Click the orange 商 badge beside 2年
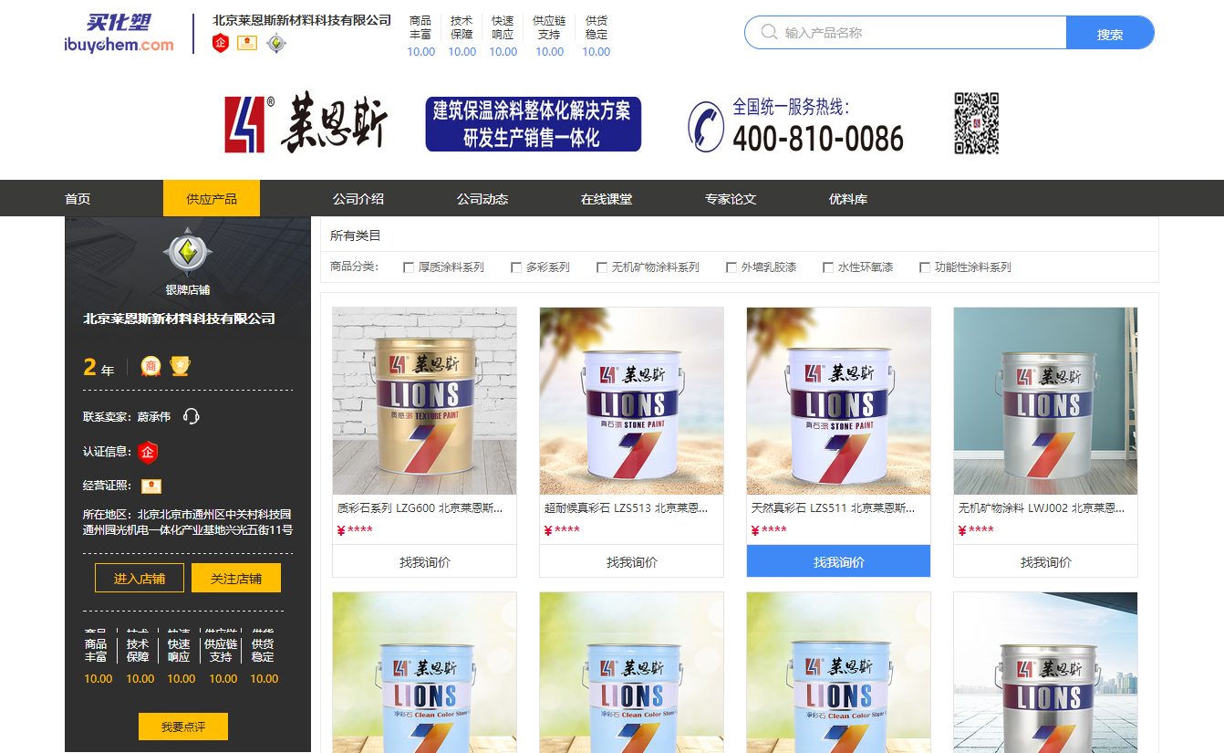This screenshot has width=1224, height=753. [150, 366]
